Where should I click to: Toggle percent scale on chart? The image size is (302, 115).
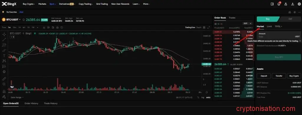pyautogui.click(x=198, y=98)
